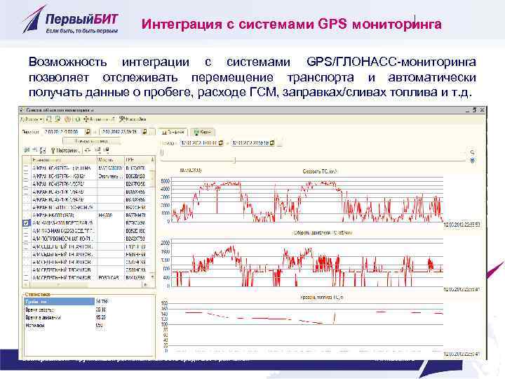This screenshot has height=379, width=505.
Task: Click the first icon in the vehicle list toolbar
Action: coord(27,150)
